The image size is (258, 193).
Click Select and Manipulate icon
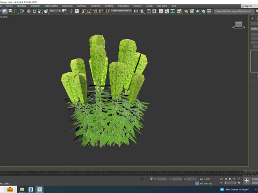(x=71, y=11)
